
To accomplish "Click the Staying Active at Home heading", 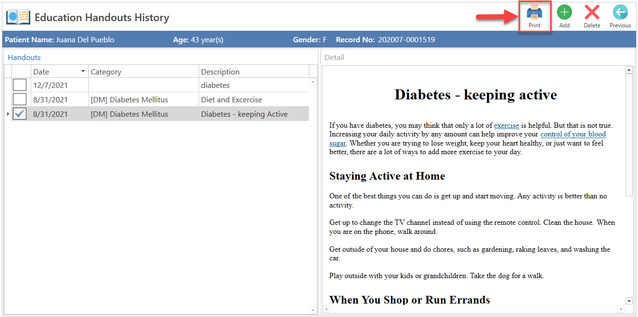I will click(x=387, y=176).
